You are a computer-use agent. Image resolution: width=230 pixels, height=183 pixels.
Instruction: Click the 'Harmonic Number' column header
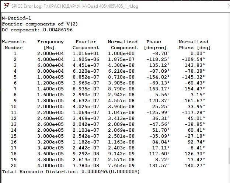point(14,45)
